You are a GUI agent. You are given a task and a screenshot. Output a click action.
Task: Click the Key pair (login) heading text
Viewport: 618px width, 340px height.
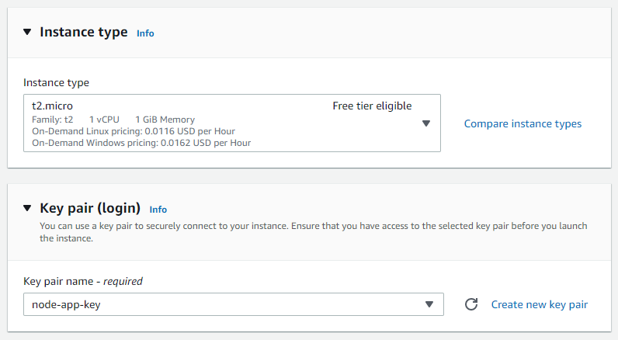(x=90, y=208)
